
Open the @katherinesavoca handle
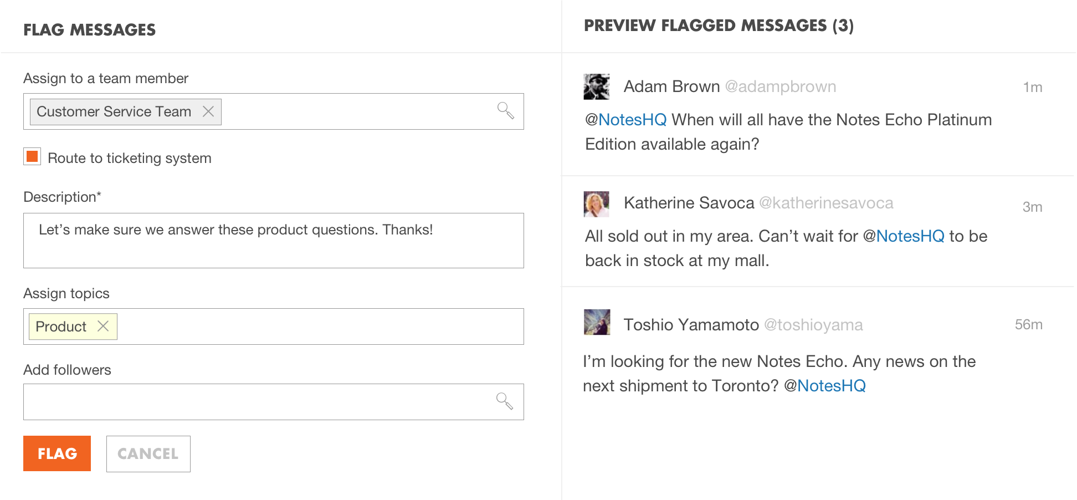(826, 203)
